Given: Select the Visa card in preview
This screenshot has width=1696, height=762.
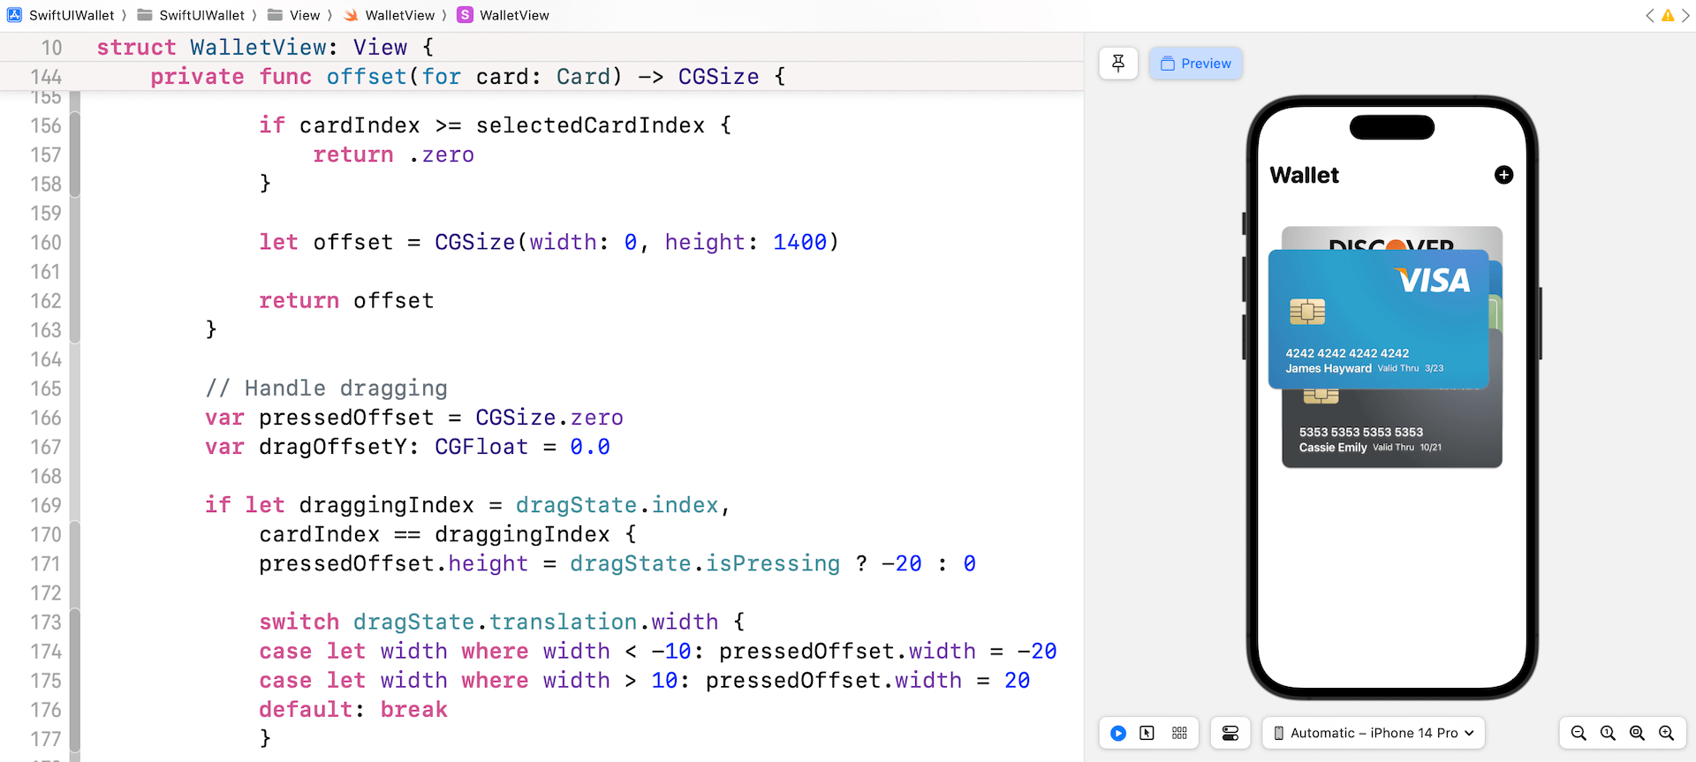Looking at the screenshot, I should tap(1378, 319).
